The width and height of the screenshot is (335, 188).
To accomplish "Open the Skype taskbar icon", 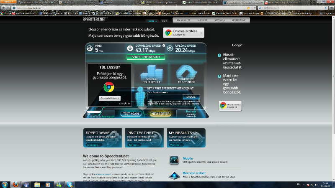I will (x=70, y=185).
